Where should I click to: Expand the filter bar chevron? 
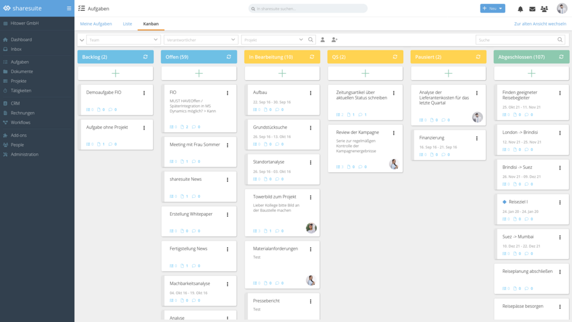coord(82,40)
